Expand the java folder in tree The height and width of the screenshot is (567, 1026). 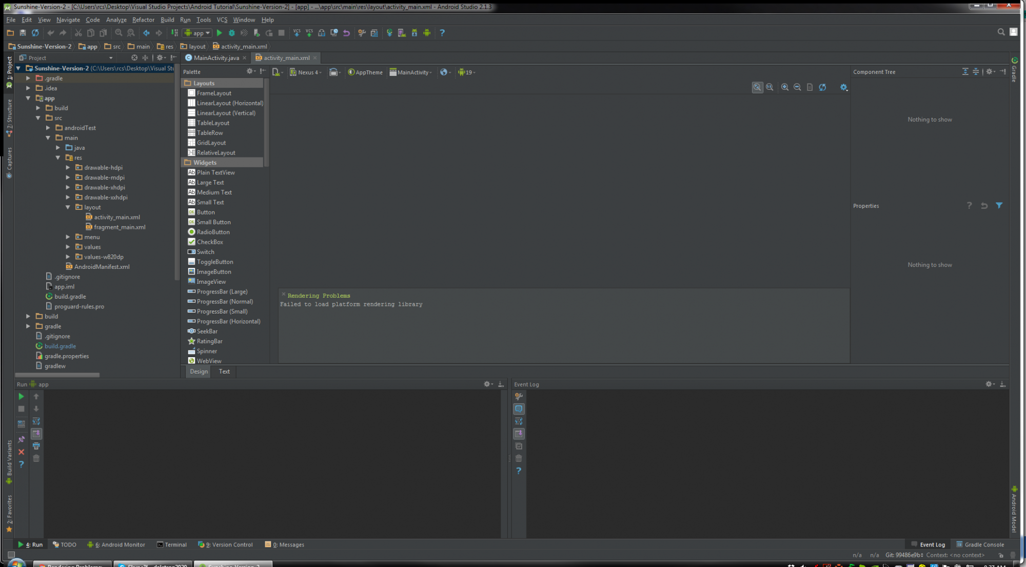(58, 148)
